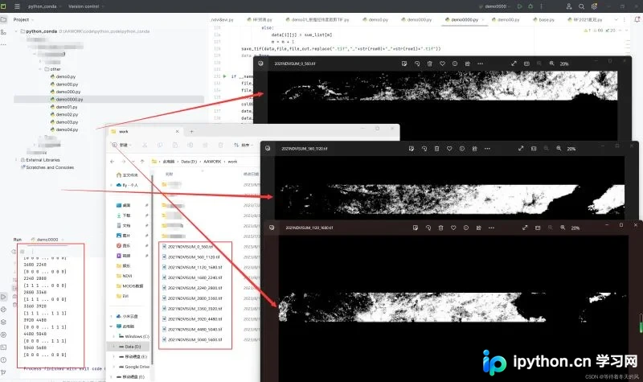Click Data (D:) in Explorer breadcrumb

pos(189,162)
